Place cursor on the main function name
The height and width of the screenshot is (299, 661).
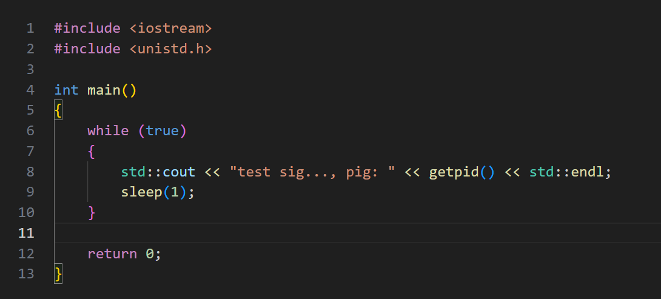tap(104, 90)
